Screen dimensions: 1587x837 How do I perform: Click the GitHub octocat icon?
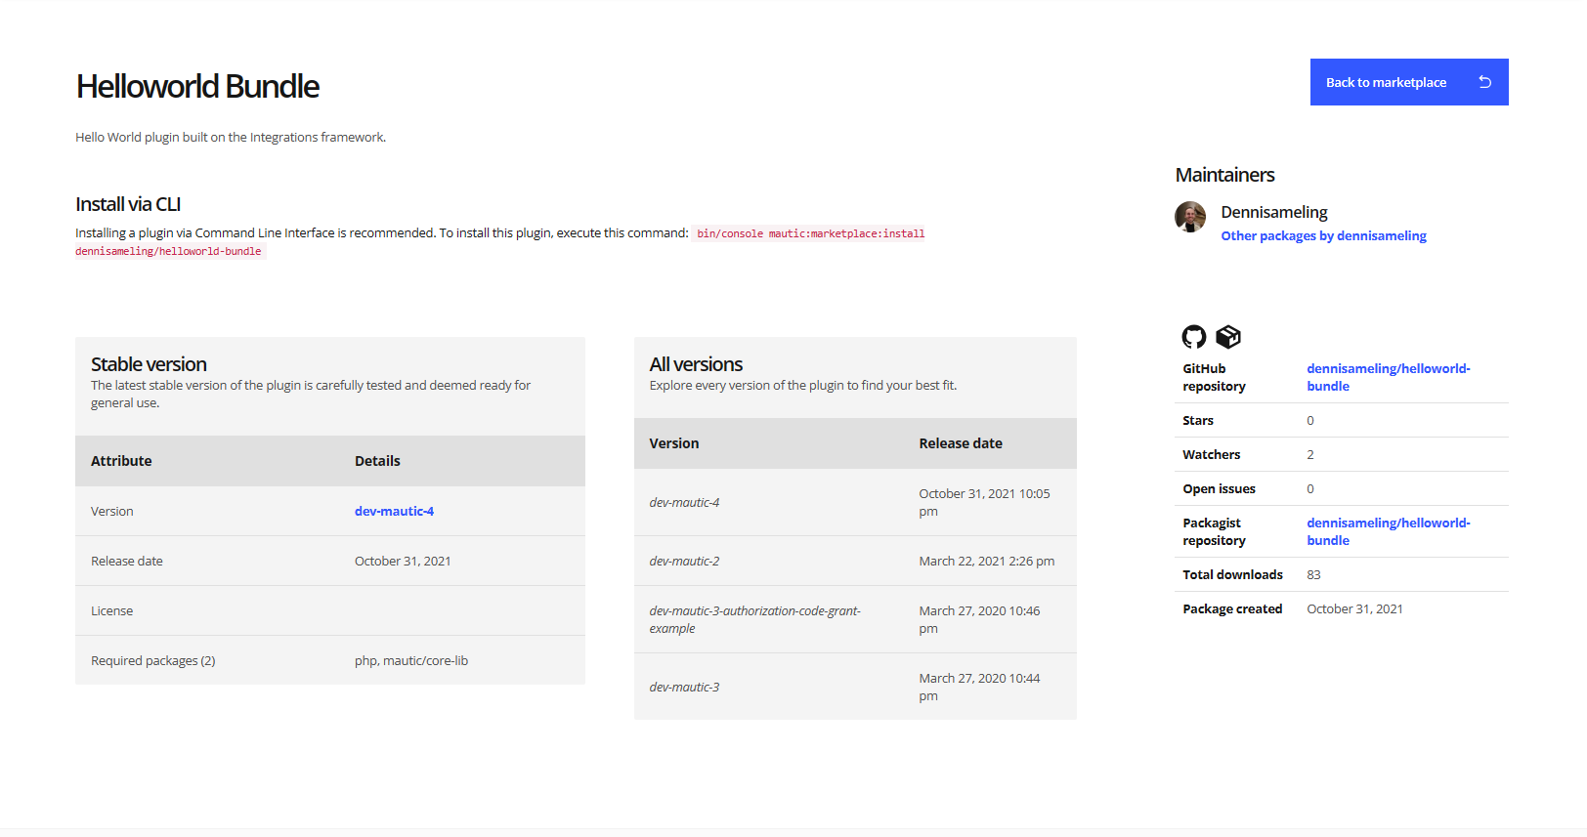coord(1193,337)
